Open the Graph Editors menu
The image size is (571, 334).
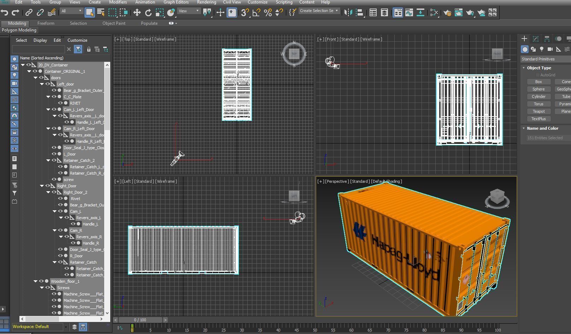(x=176, y=2)
